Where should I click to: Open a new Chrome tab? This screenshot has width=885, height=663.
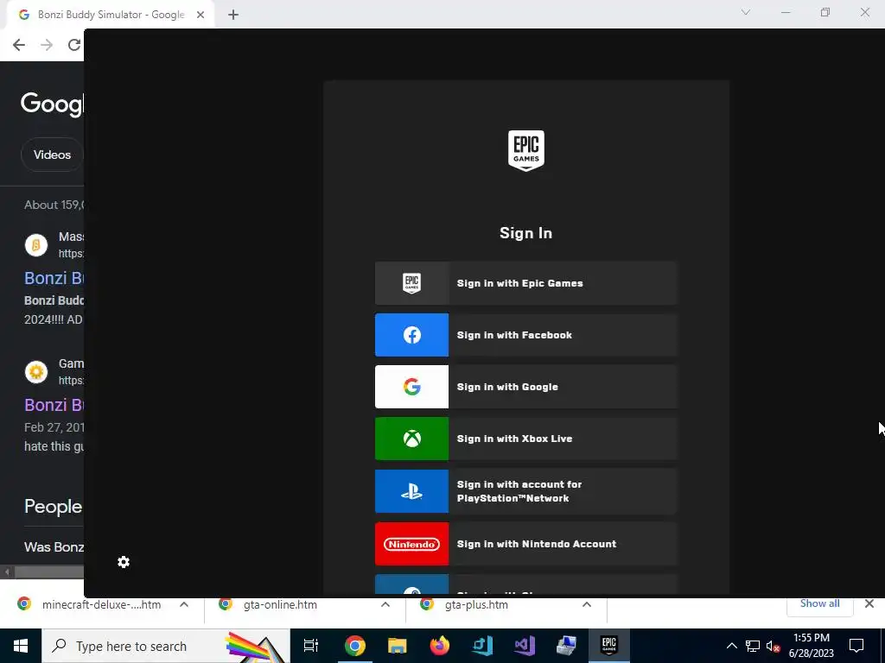[x=233, y=15]
